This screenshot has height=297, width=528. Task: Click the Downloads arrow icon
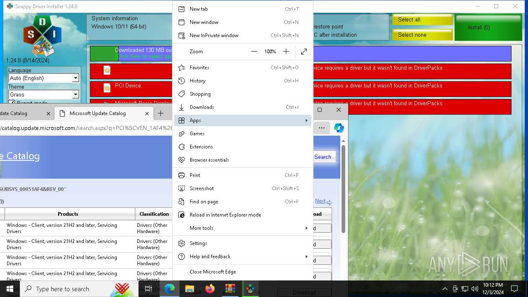181,107
